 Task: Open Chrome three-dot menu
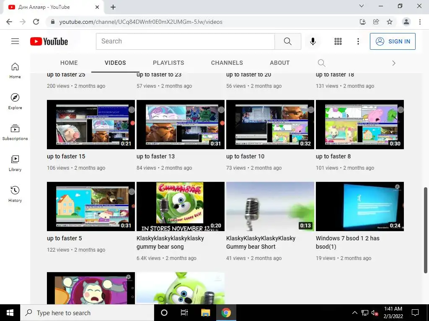pyautogui.click(x=420, y=22)
